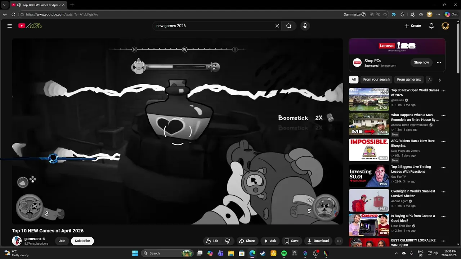Open the gameranx channel avatar
The width and height of the screenshot is (461, 259).
17,241
